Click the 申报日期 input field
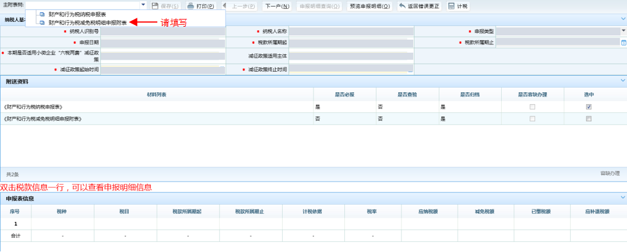Image resolution: width=627 pixels, height=252 pixels. click(162, 42)
